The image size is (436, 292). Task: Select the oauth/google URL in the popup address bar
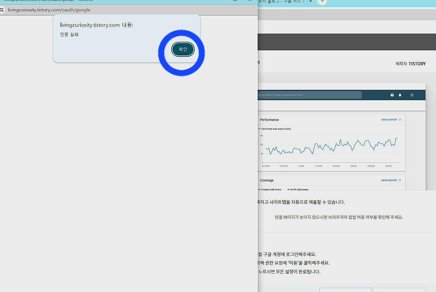tap(49, 10)
